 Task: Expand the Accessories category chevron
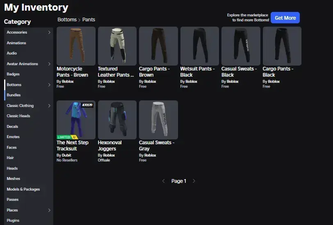[x=49, y=32]
